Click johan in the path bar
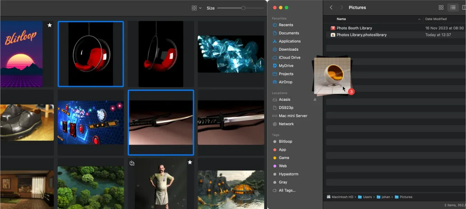The height and width of the screenshot is (209, 466). (383, 197)
